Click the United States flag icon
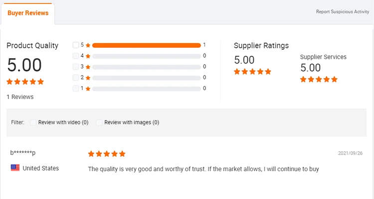The height and width of the screenshot is (199, 374). point(15,168)
